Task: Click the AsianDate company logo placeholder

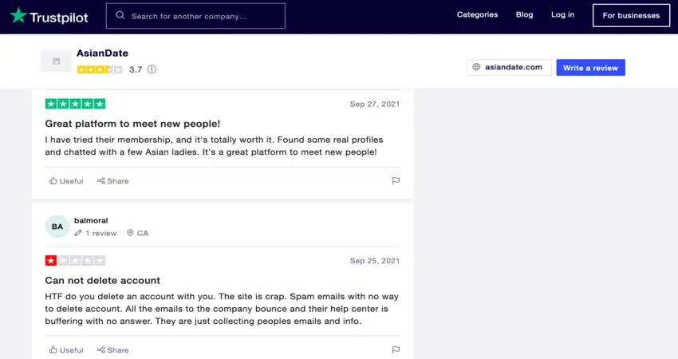Action: (x=56, y=61)
